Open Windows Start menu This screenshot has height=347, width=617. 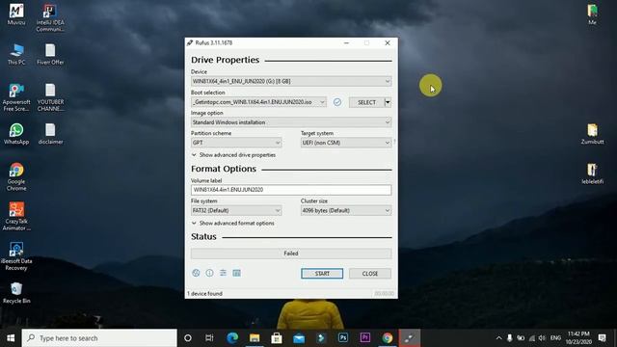(11, 338)
